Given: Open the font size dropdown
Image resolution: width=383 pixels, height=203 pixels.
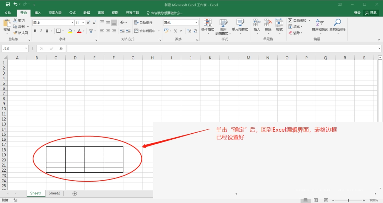Looking at the screenshot, I should 83,22.
